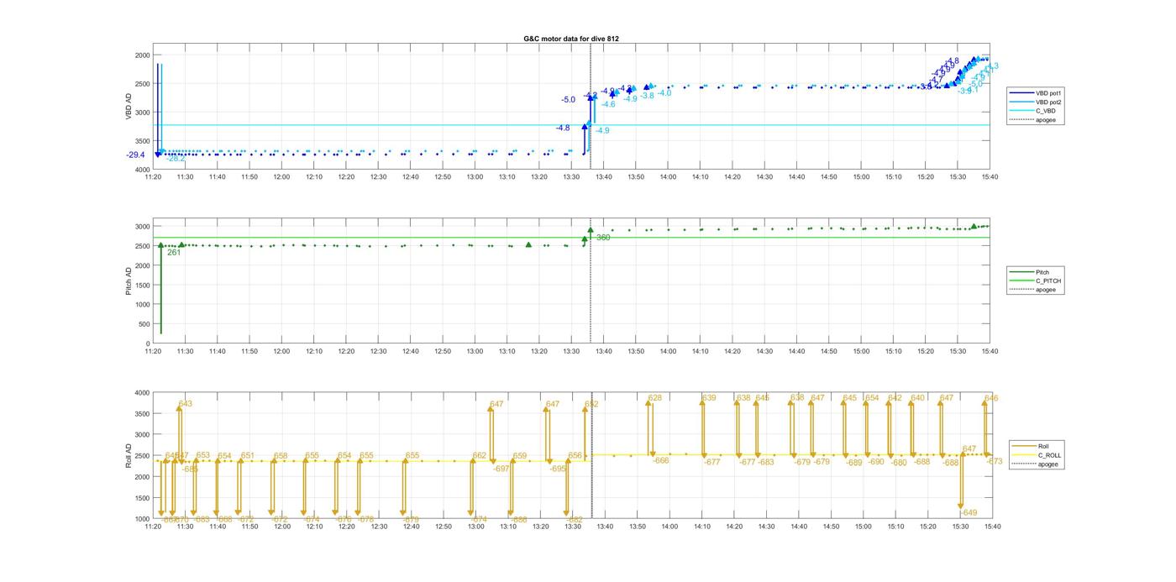Click the tall green pitch arrow at dive start
The width and height of the screenshot is (1176, 582).
tap(160, 290)
